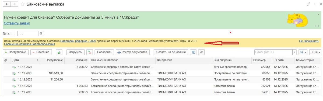Go forward with the right arrow button
The image size is (323, 101).
[x=15, y=4]
